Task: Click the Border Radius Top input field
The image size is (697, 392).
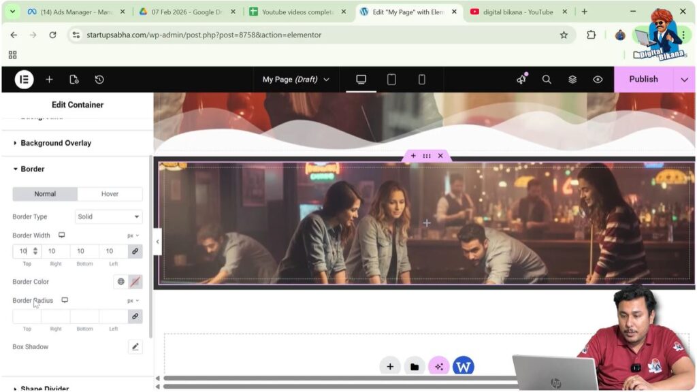Action: (27, 316)
